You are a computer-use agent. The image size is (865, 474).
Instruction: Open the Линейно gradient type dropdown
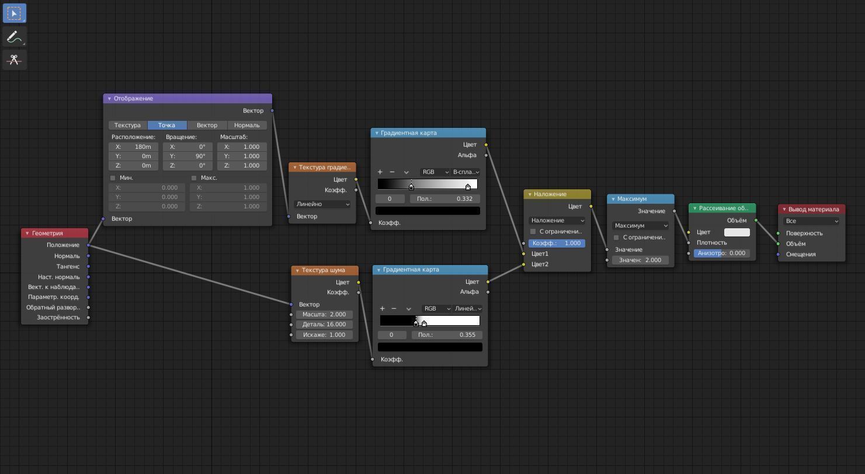(x=322, y=204)
